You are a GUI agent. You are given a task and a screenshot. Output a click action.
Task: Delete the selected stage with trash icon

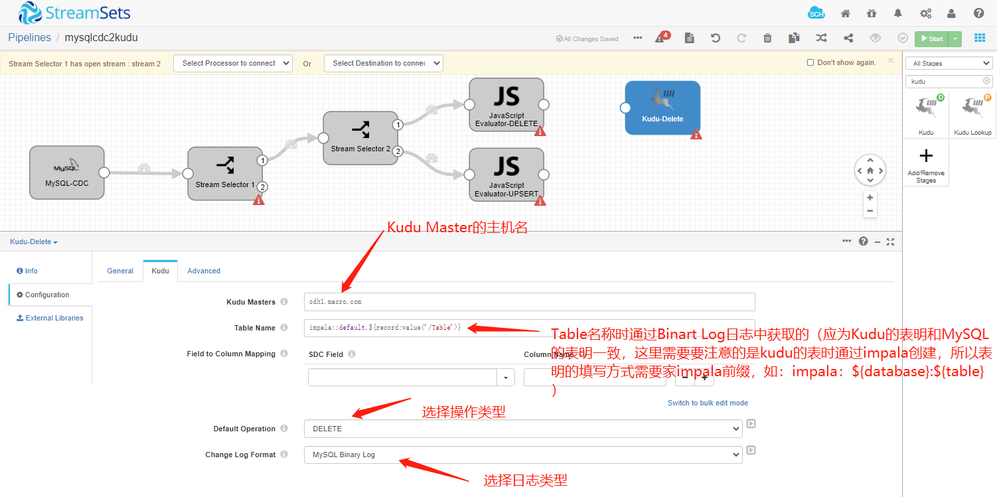pos(767,38)
